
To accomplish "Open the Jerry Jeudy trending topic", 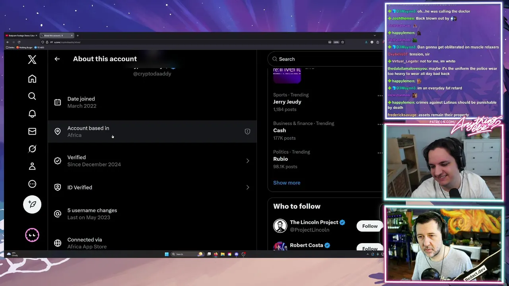I will pos(287,102).
